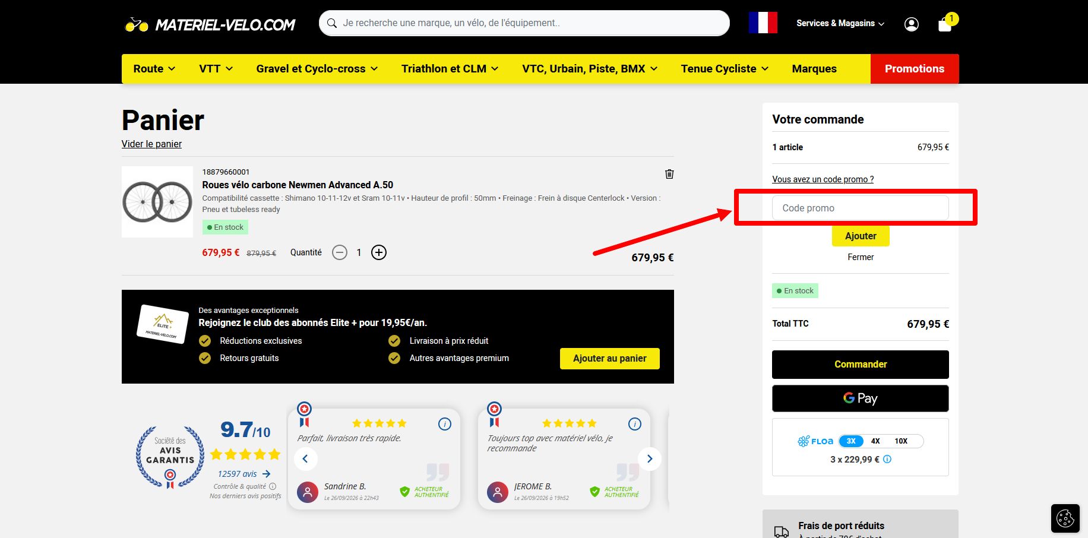Open the shopping cart bag icon
Viewport: 1088px width, 538px height.
[945, 24]
